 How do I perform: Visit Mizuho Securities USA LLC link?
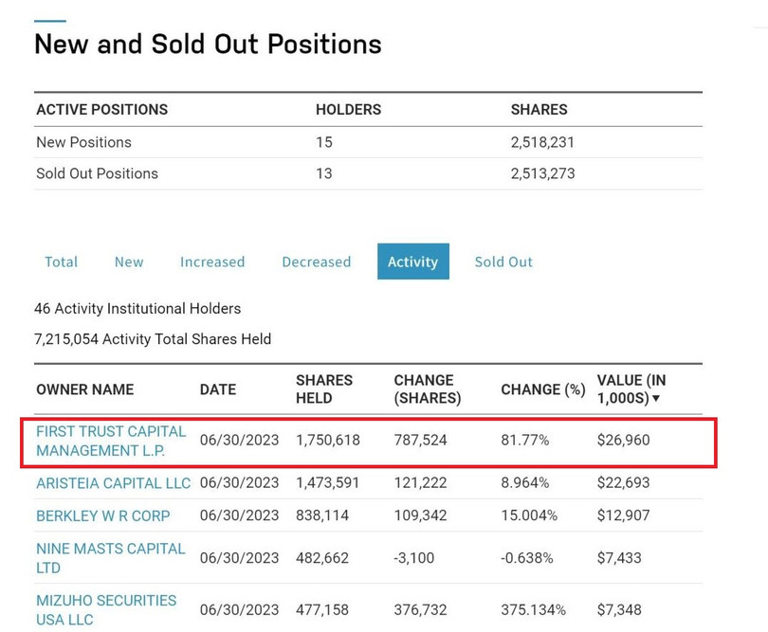(x=106, y=610)
